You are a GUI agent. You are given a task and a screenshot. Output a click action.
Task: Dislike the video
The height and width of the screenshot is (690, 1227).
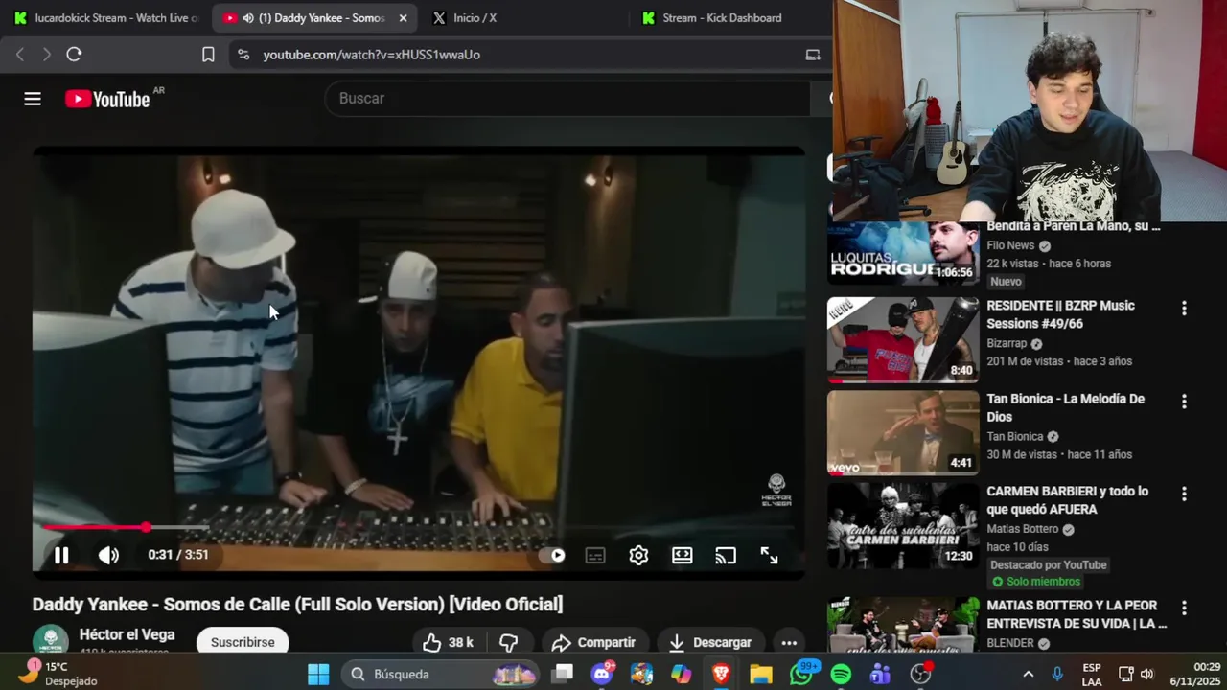509,642
